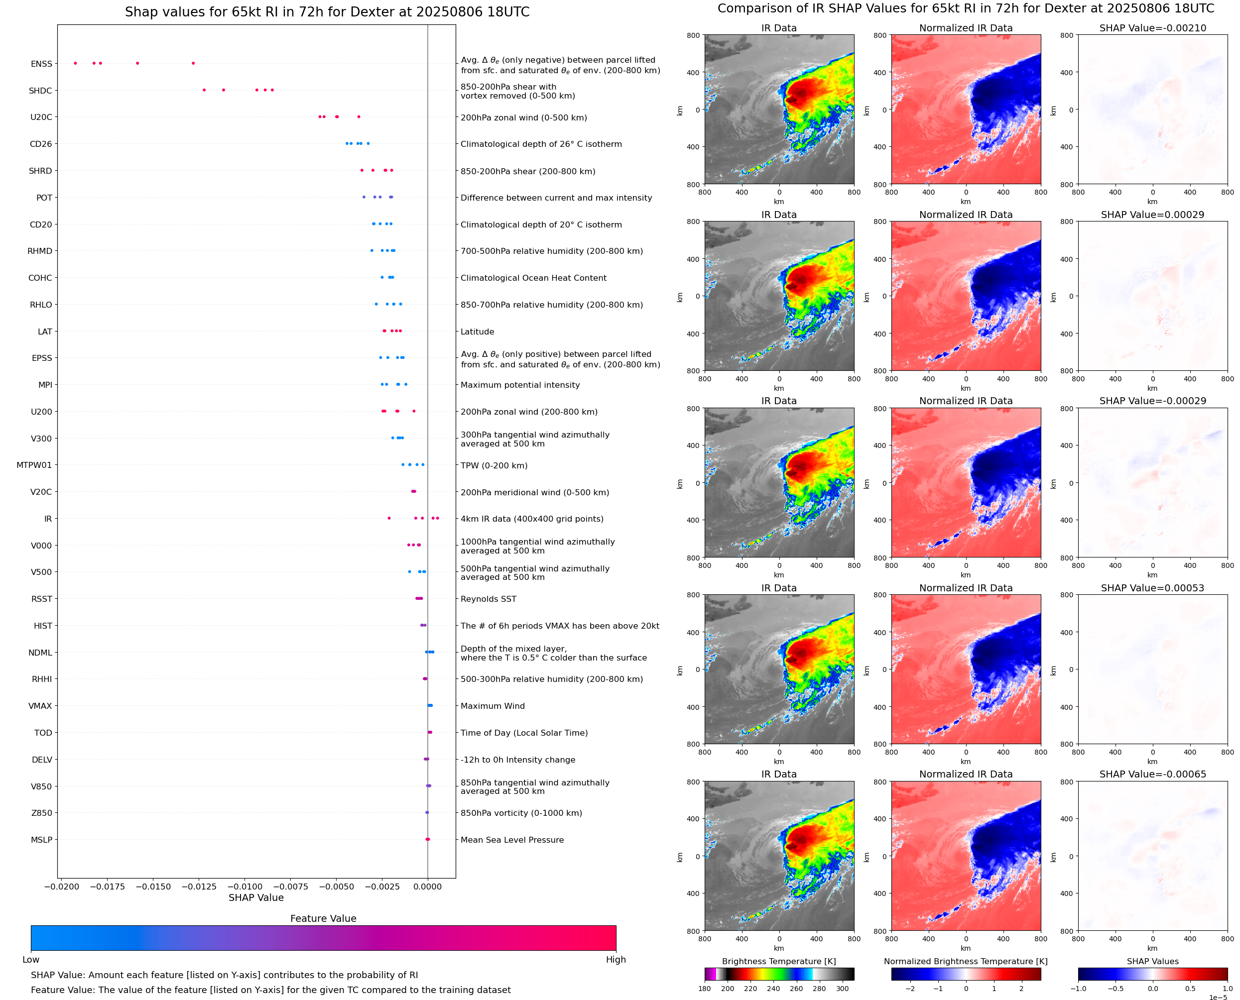Click the MTPW01 feature label
The height and width of the screenshot is (1000, 1240).
[x=34, y=465]
